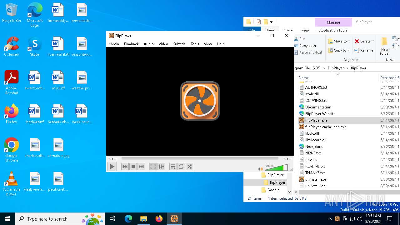This screenshot has height=225, width=400.
Task: Click the Manage contextual tab in Explorer
Action: click(333, 22)
